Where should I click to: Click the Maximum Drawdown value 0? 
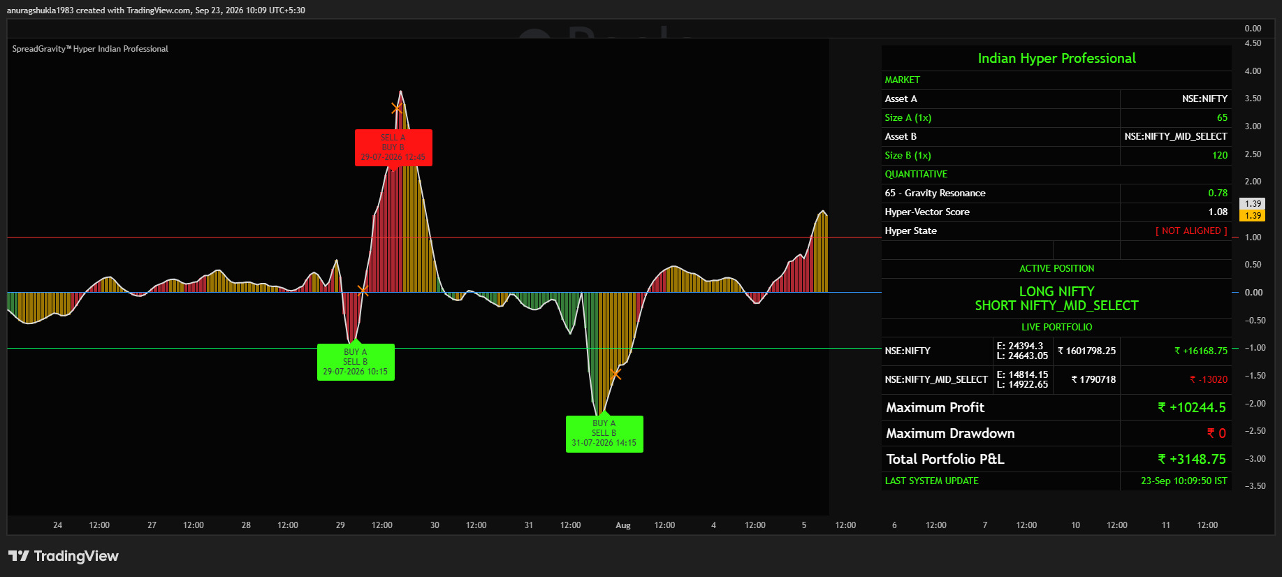click(x=1216, y=434)
